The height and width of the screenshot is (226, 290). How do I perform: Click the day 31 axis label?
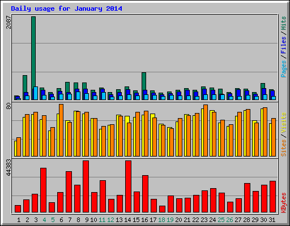(272, 220)
